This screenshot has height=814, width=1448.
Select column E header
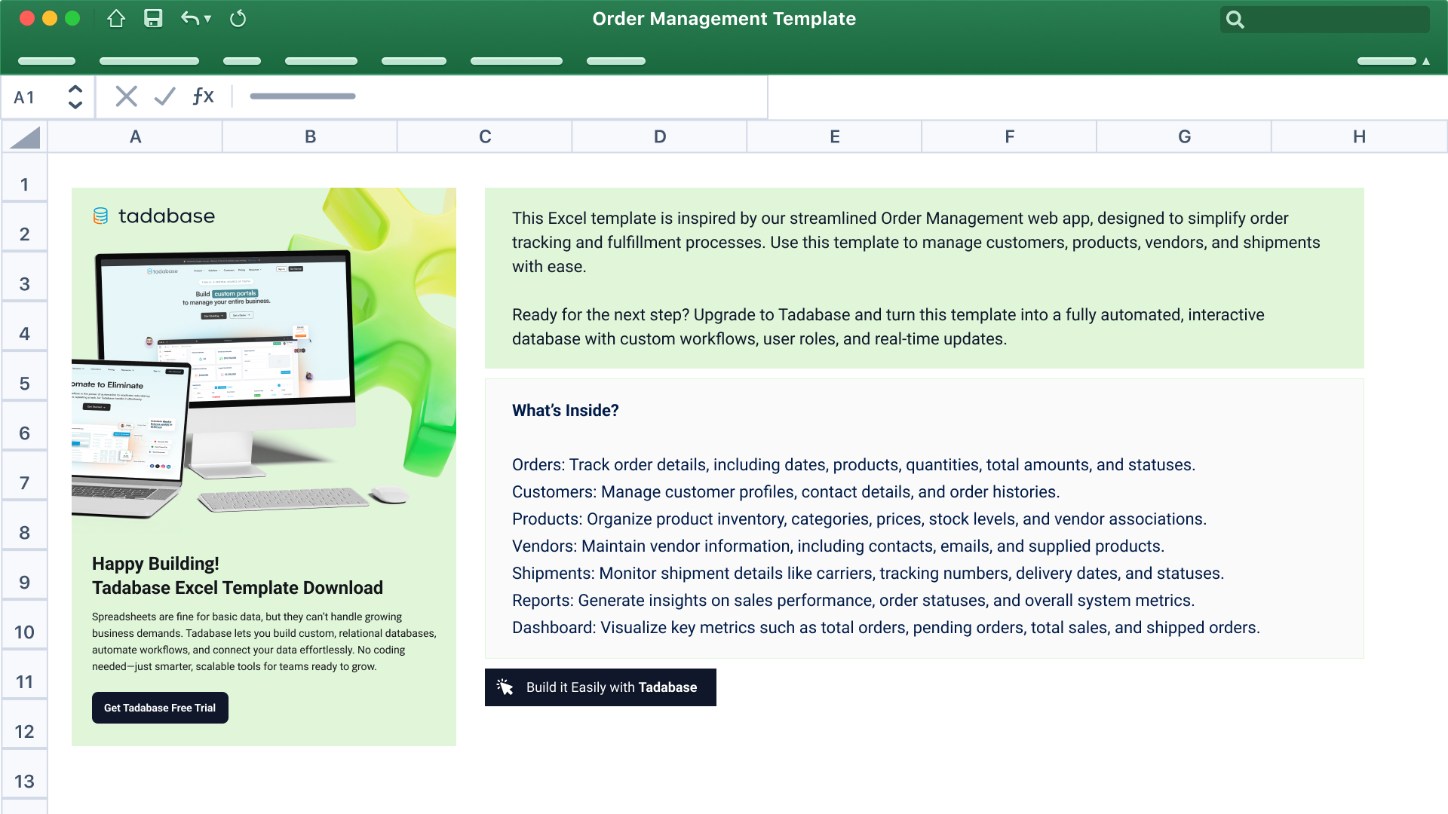[835, 137]
